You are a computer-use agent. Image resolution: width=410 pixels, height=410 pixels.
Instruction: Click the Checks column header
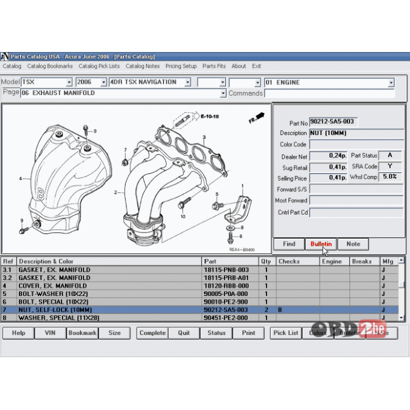coord(298,261)
